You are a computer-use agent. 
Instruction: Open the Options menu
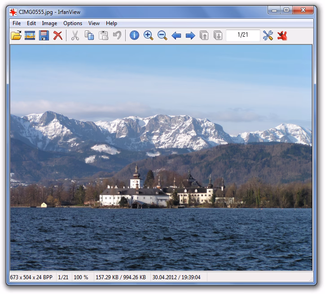click(73, 23)
